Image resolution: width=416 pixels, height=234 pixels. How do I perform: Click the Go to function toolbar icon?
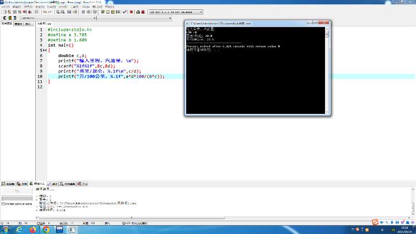(69, 12)
